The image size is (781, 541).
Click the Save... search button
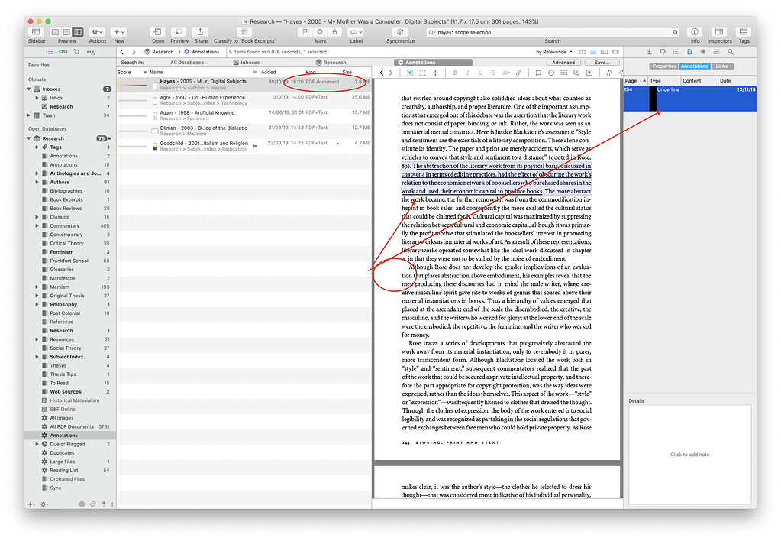pyautogui.click(x=601, y=63)
